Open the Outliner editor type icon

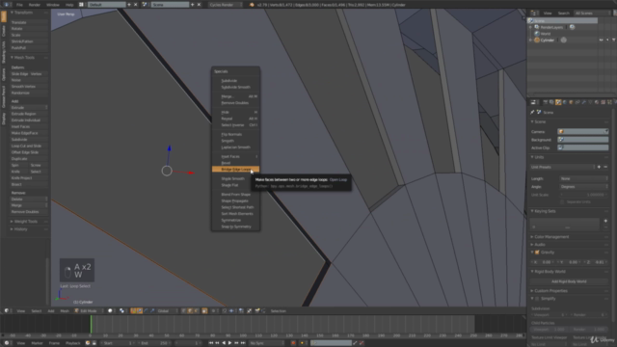click(533, 13)
